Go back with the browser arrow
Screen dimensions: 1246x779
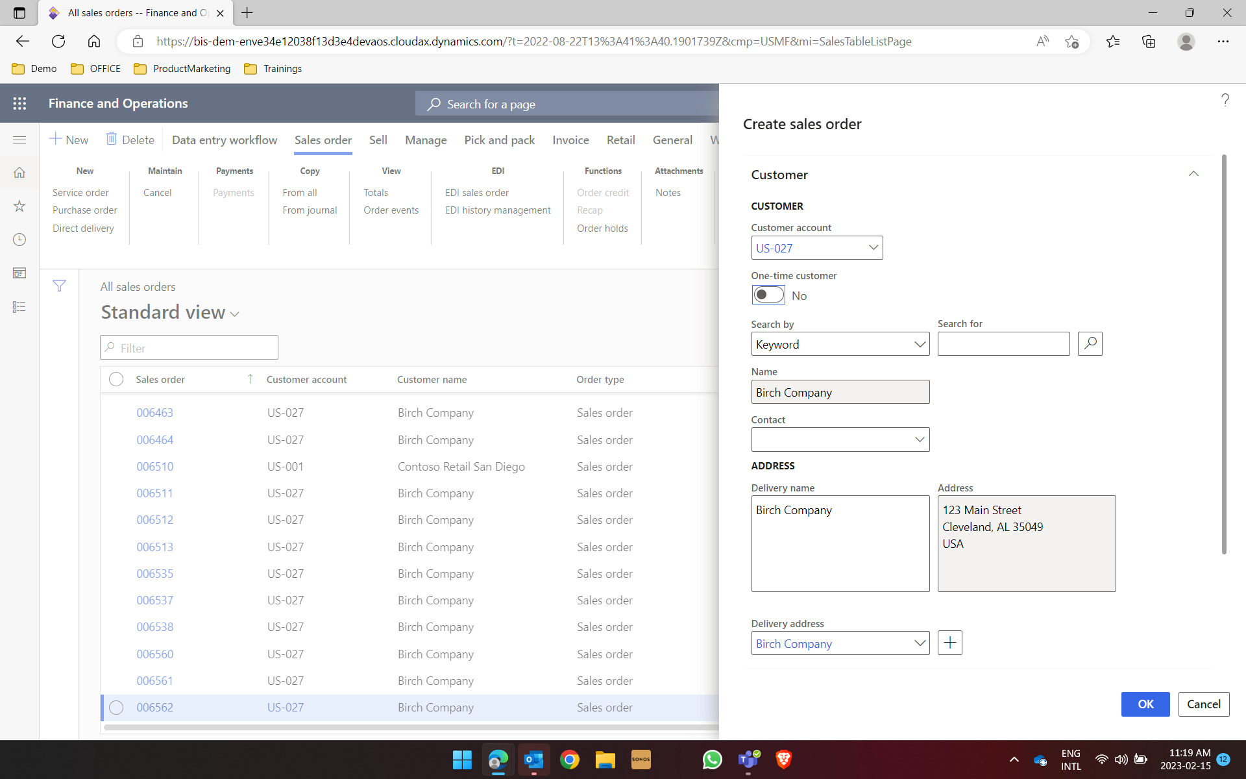pyautogui.click(x=23, y=42)
